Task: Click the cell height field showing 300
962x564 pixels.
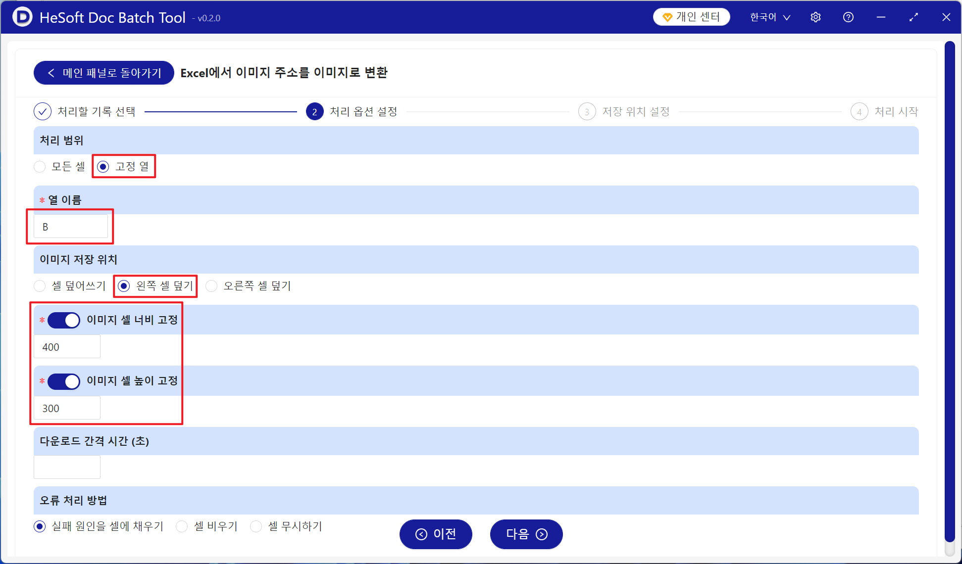Action: click(67, 408)
